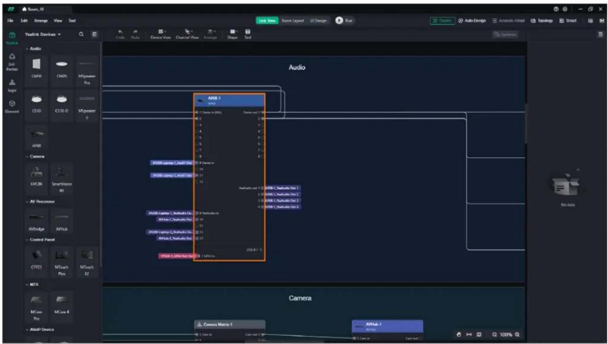Open the Element sidebar tab

click(x=12, y=106)
